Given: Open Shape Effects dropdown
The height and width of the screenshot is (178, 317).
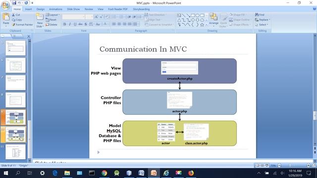Looking at the screenshot, I should click(240, 25).
